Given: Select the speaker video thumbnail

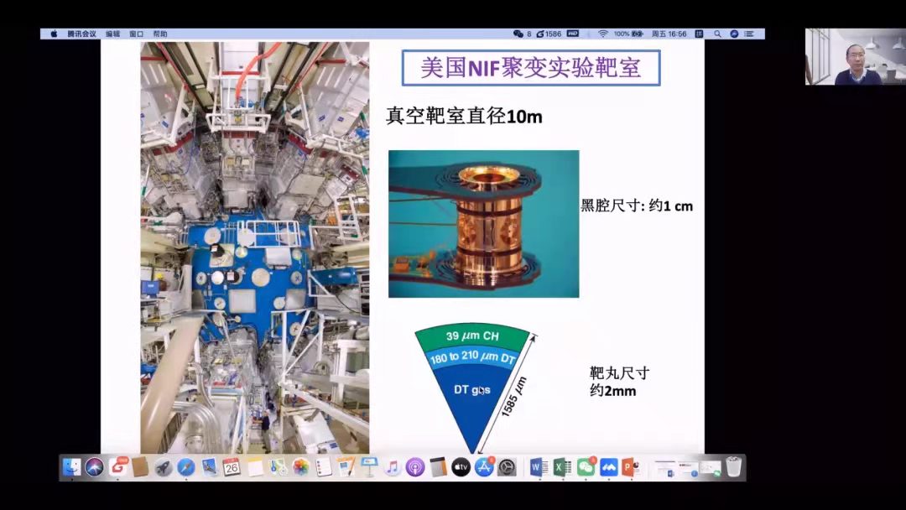Looking at the screenshot, I should (855, 56).
